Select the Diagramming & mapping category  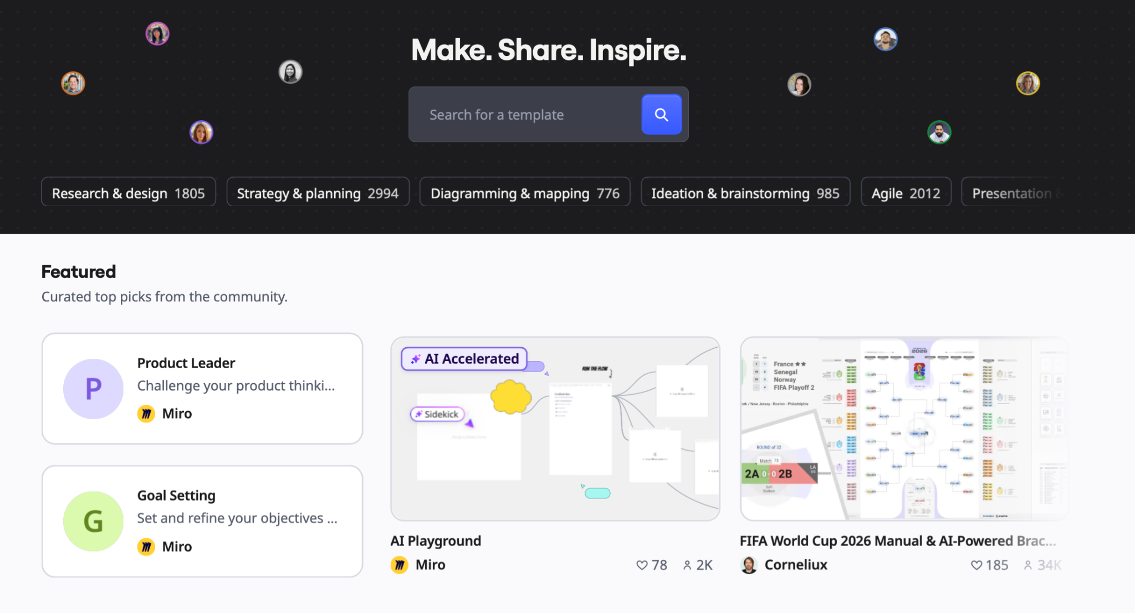(x=525, y=192)
